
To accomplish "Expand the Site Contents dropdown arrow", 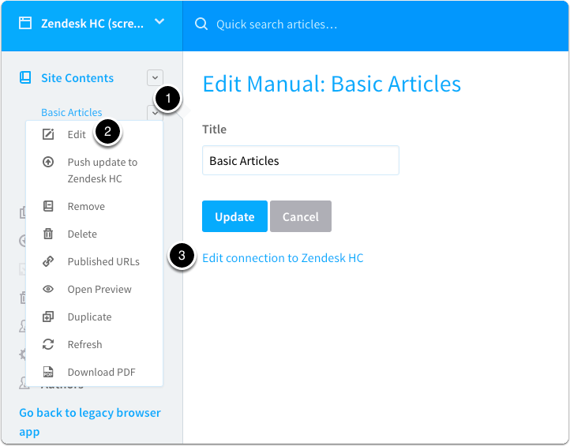I will click(x=155, y=78).
